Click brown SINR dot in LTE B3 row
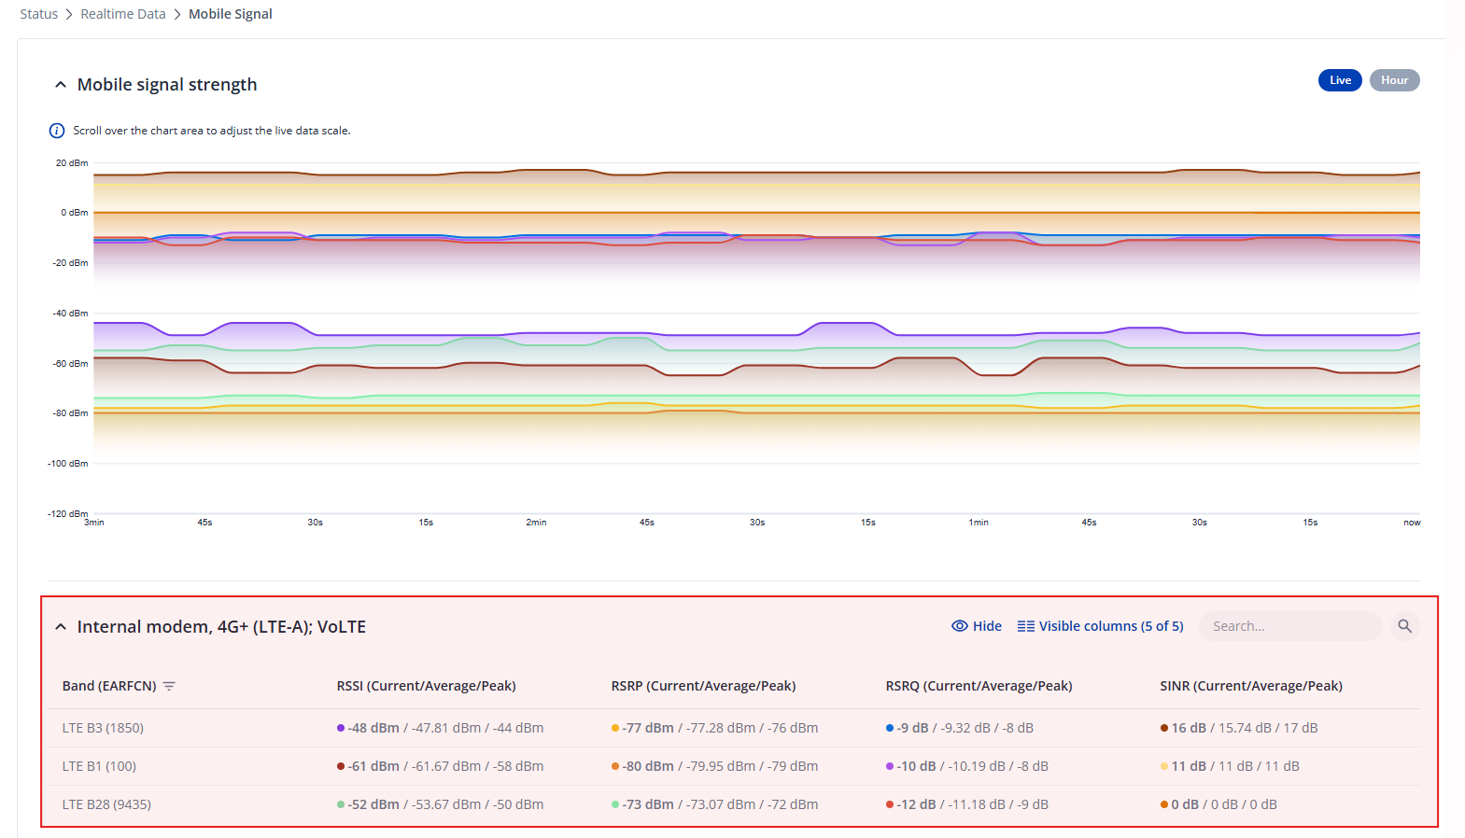 click(1164, 728)
